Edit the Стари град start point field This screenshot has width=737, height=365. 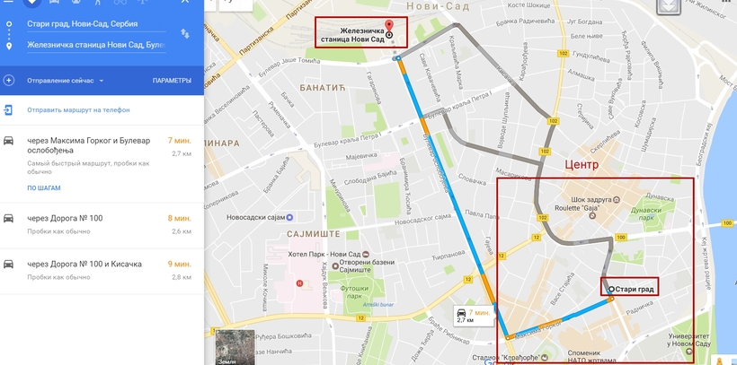pyautogui.click(x=96, y=24)
